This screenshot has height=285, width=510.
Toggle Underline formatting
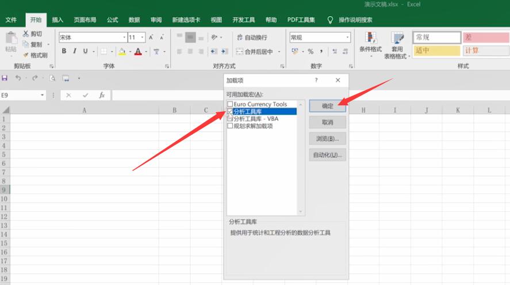(85, 51)
